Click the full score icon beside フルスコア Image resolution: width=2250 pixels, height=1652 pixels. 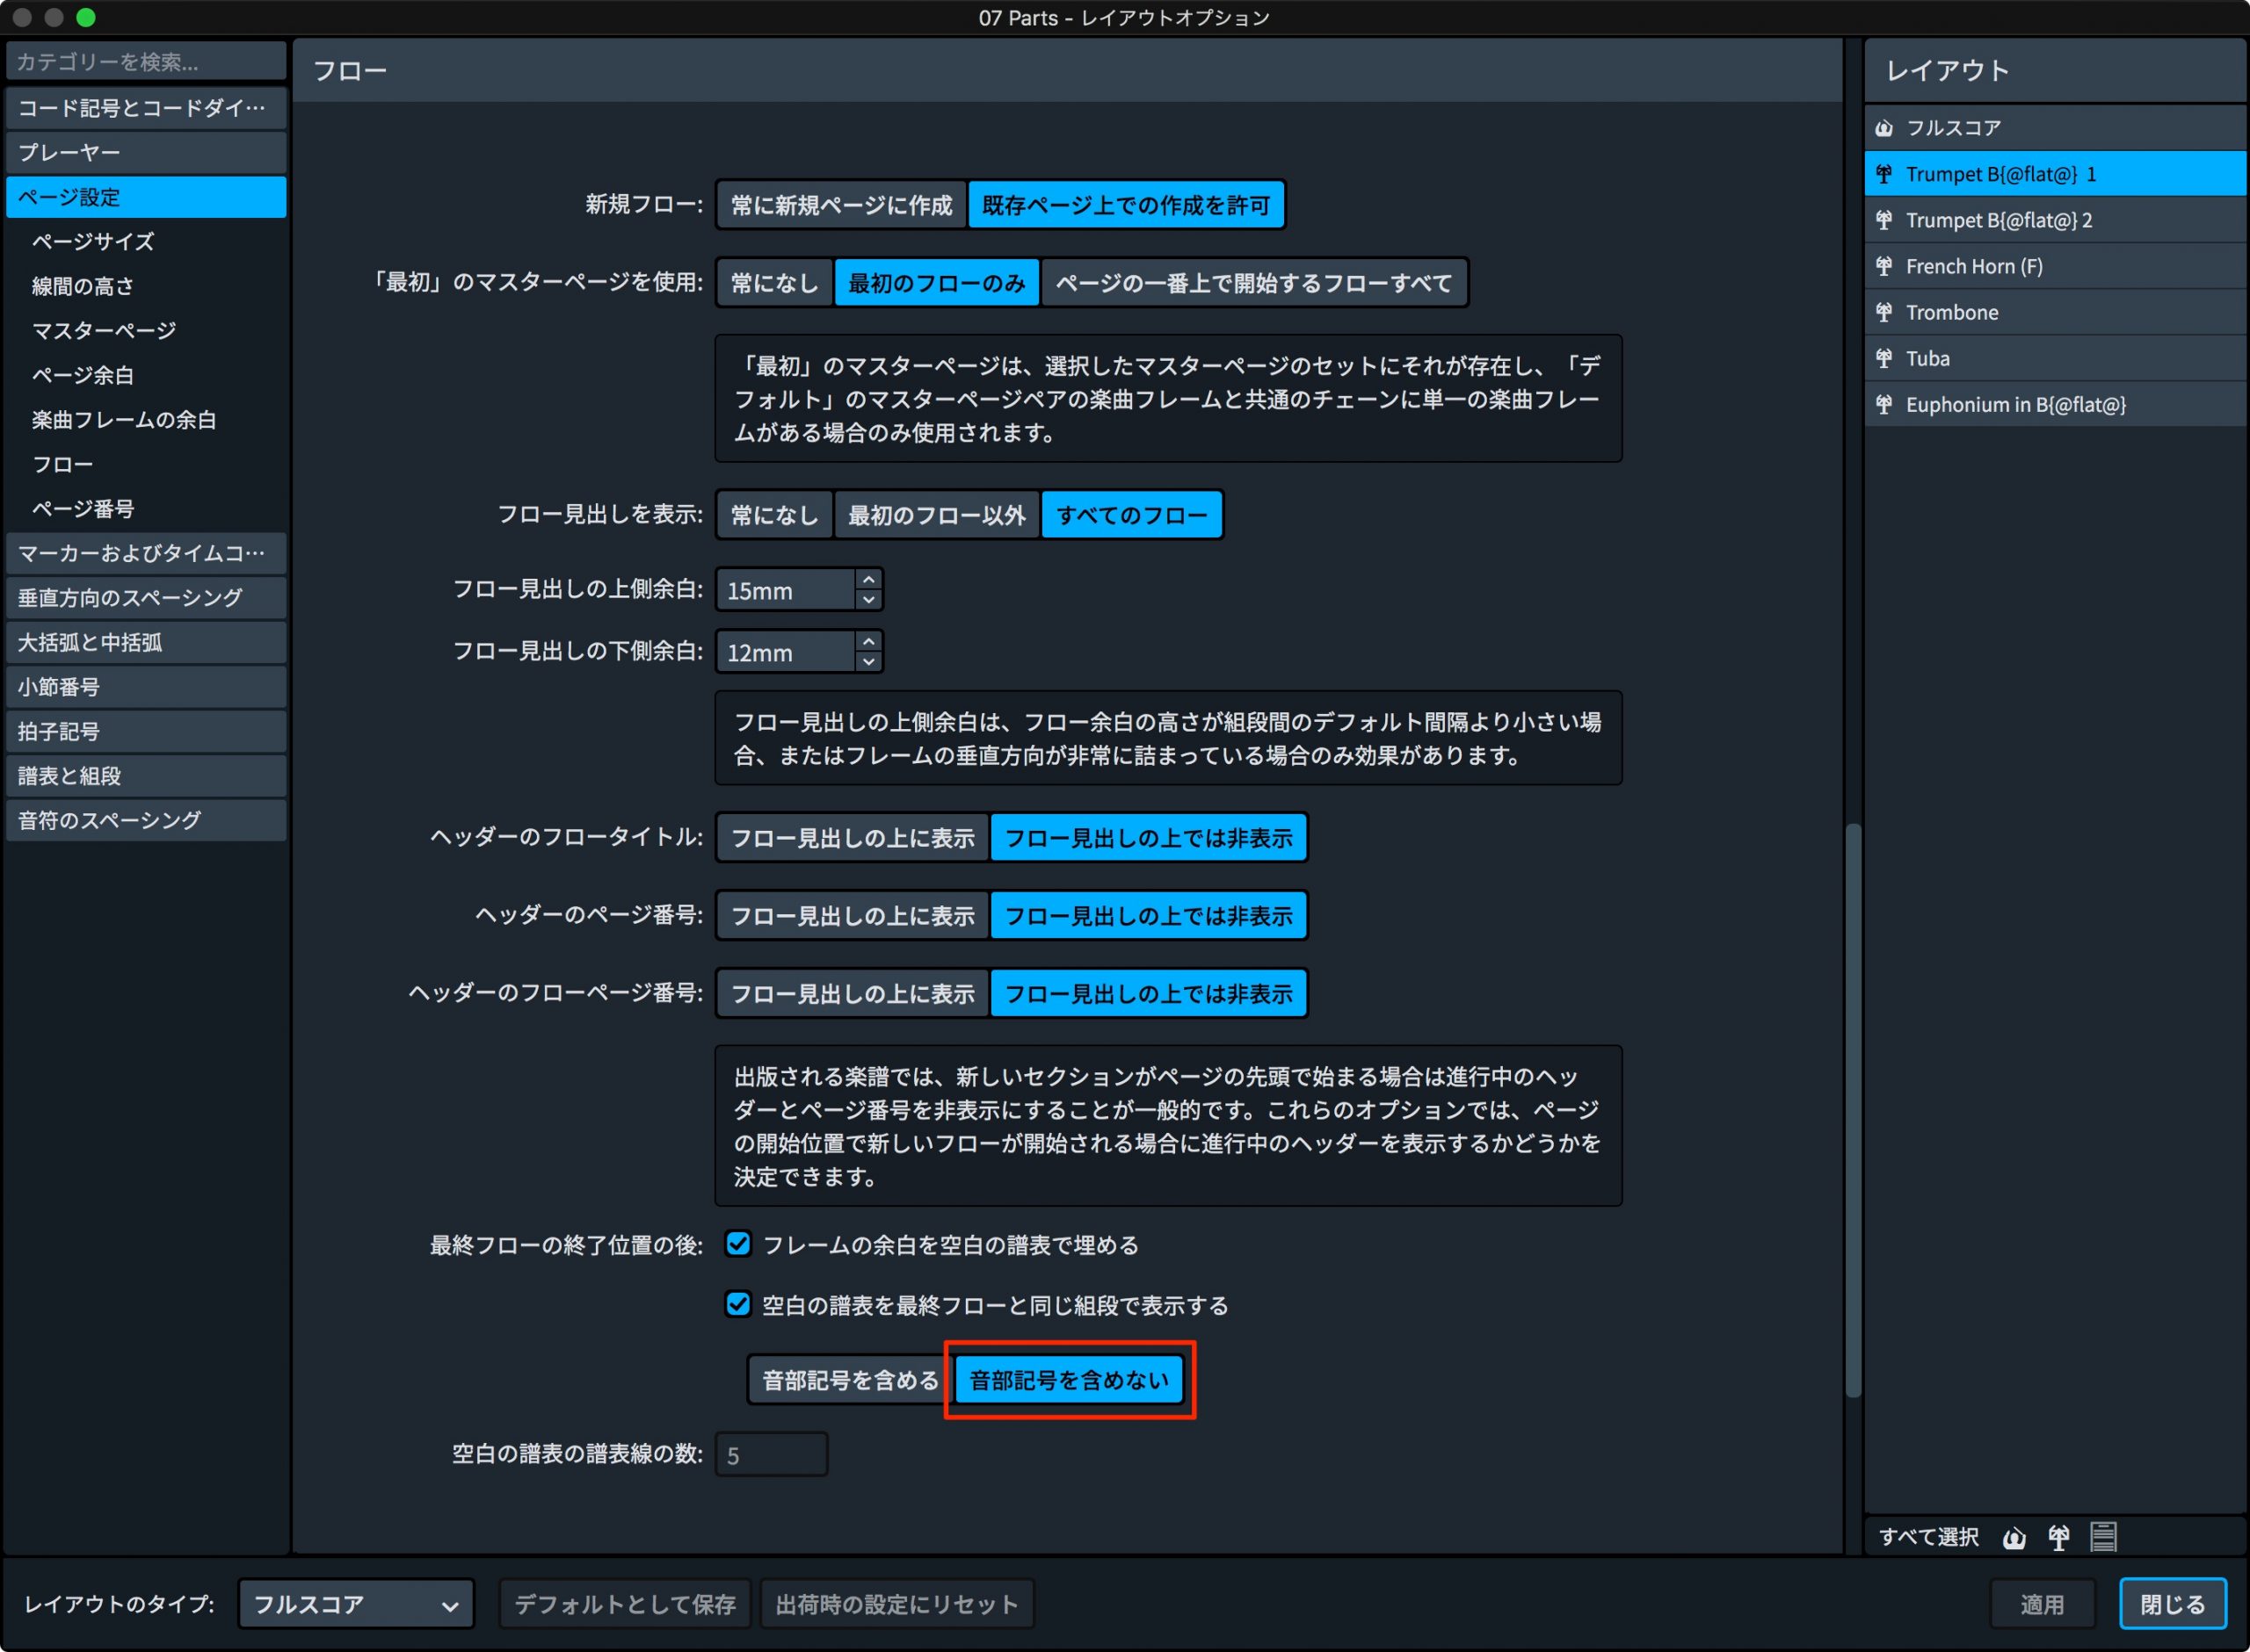(x=1883, y=128)
